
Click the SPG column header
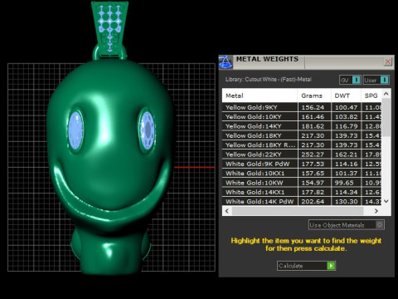coord(371,96)
